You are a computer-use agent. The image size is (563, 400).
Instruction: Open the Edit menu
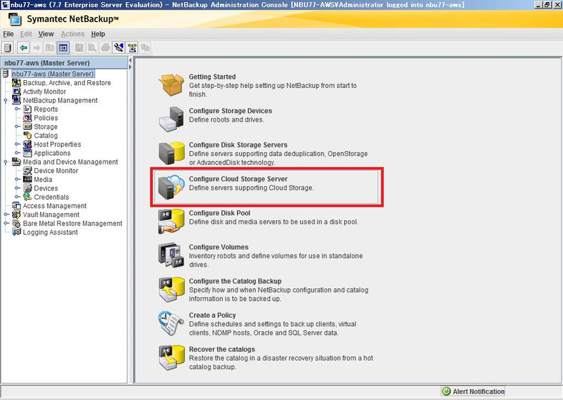[26, 34]
